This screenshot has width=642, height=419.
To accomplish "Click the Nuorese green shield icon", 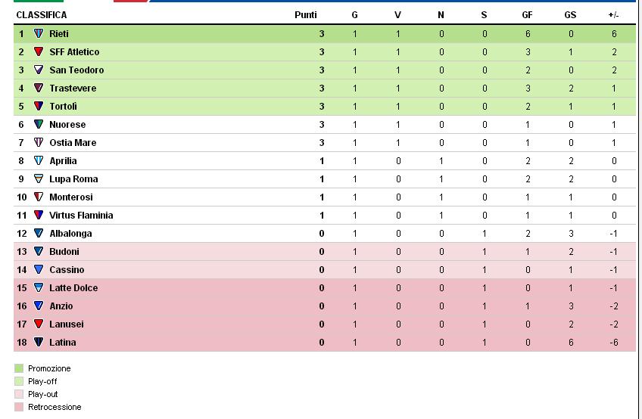I will [39, 124].
